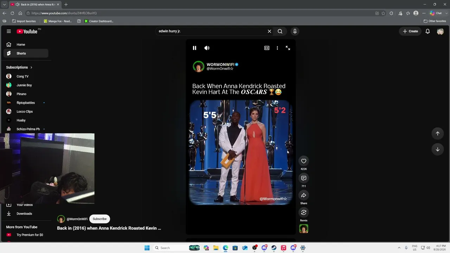Close the 'Back in (2016)' browser tab

pyautogui.click(x=58, y=5)
